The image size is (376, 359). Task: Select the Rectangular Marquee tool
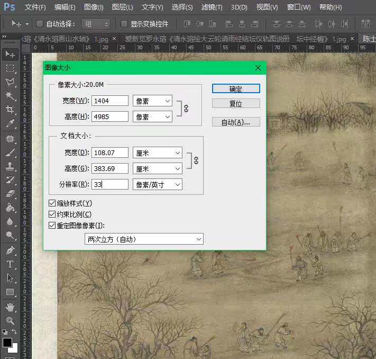(x=10, y=68)
